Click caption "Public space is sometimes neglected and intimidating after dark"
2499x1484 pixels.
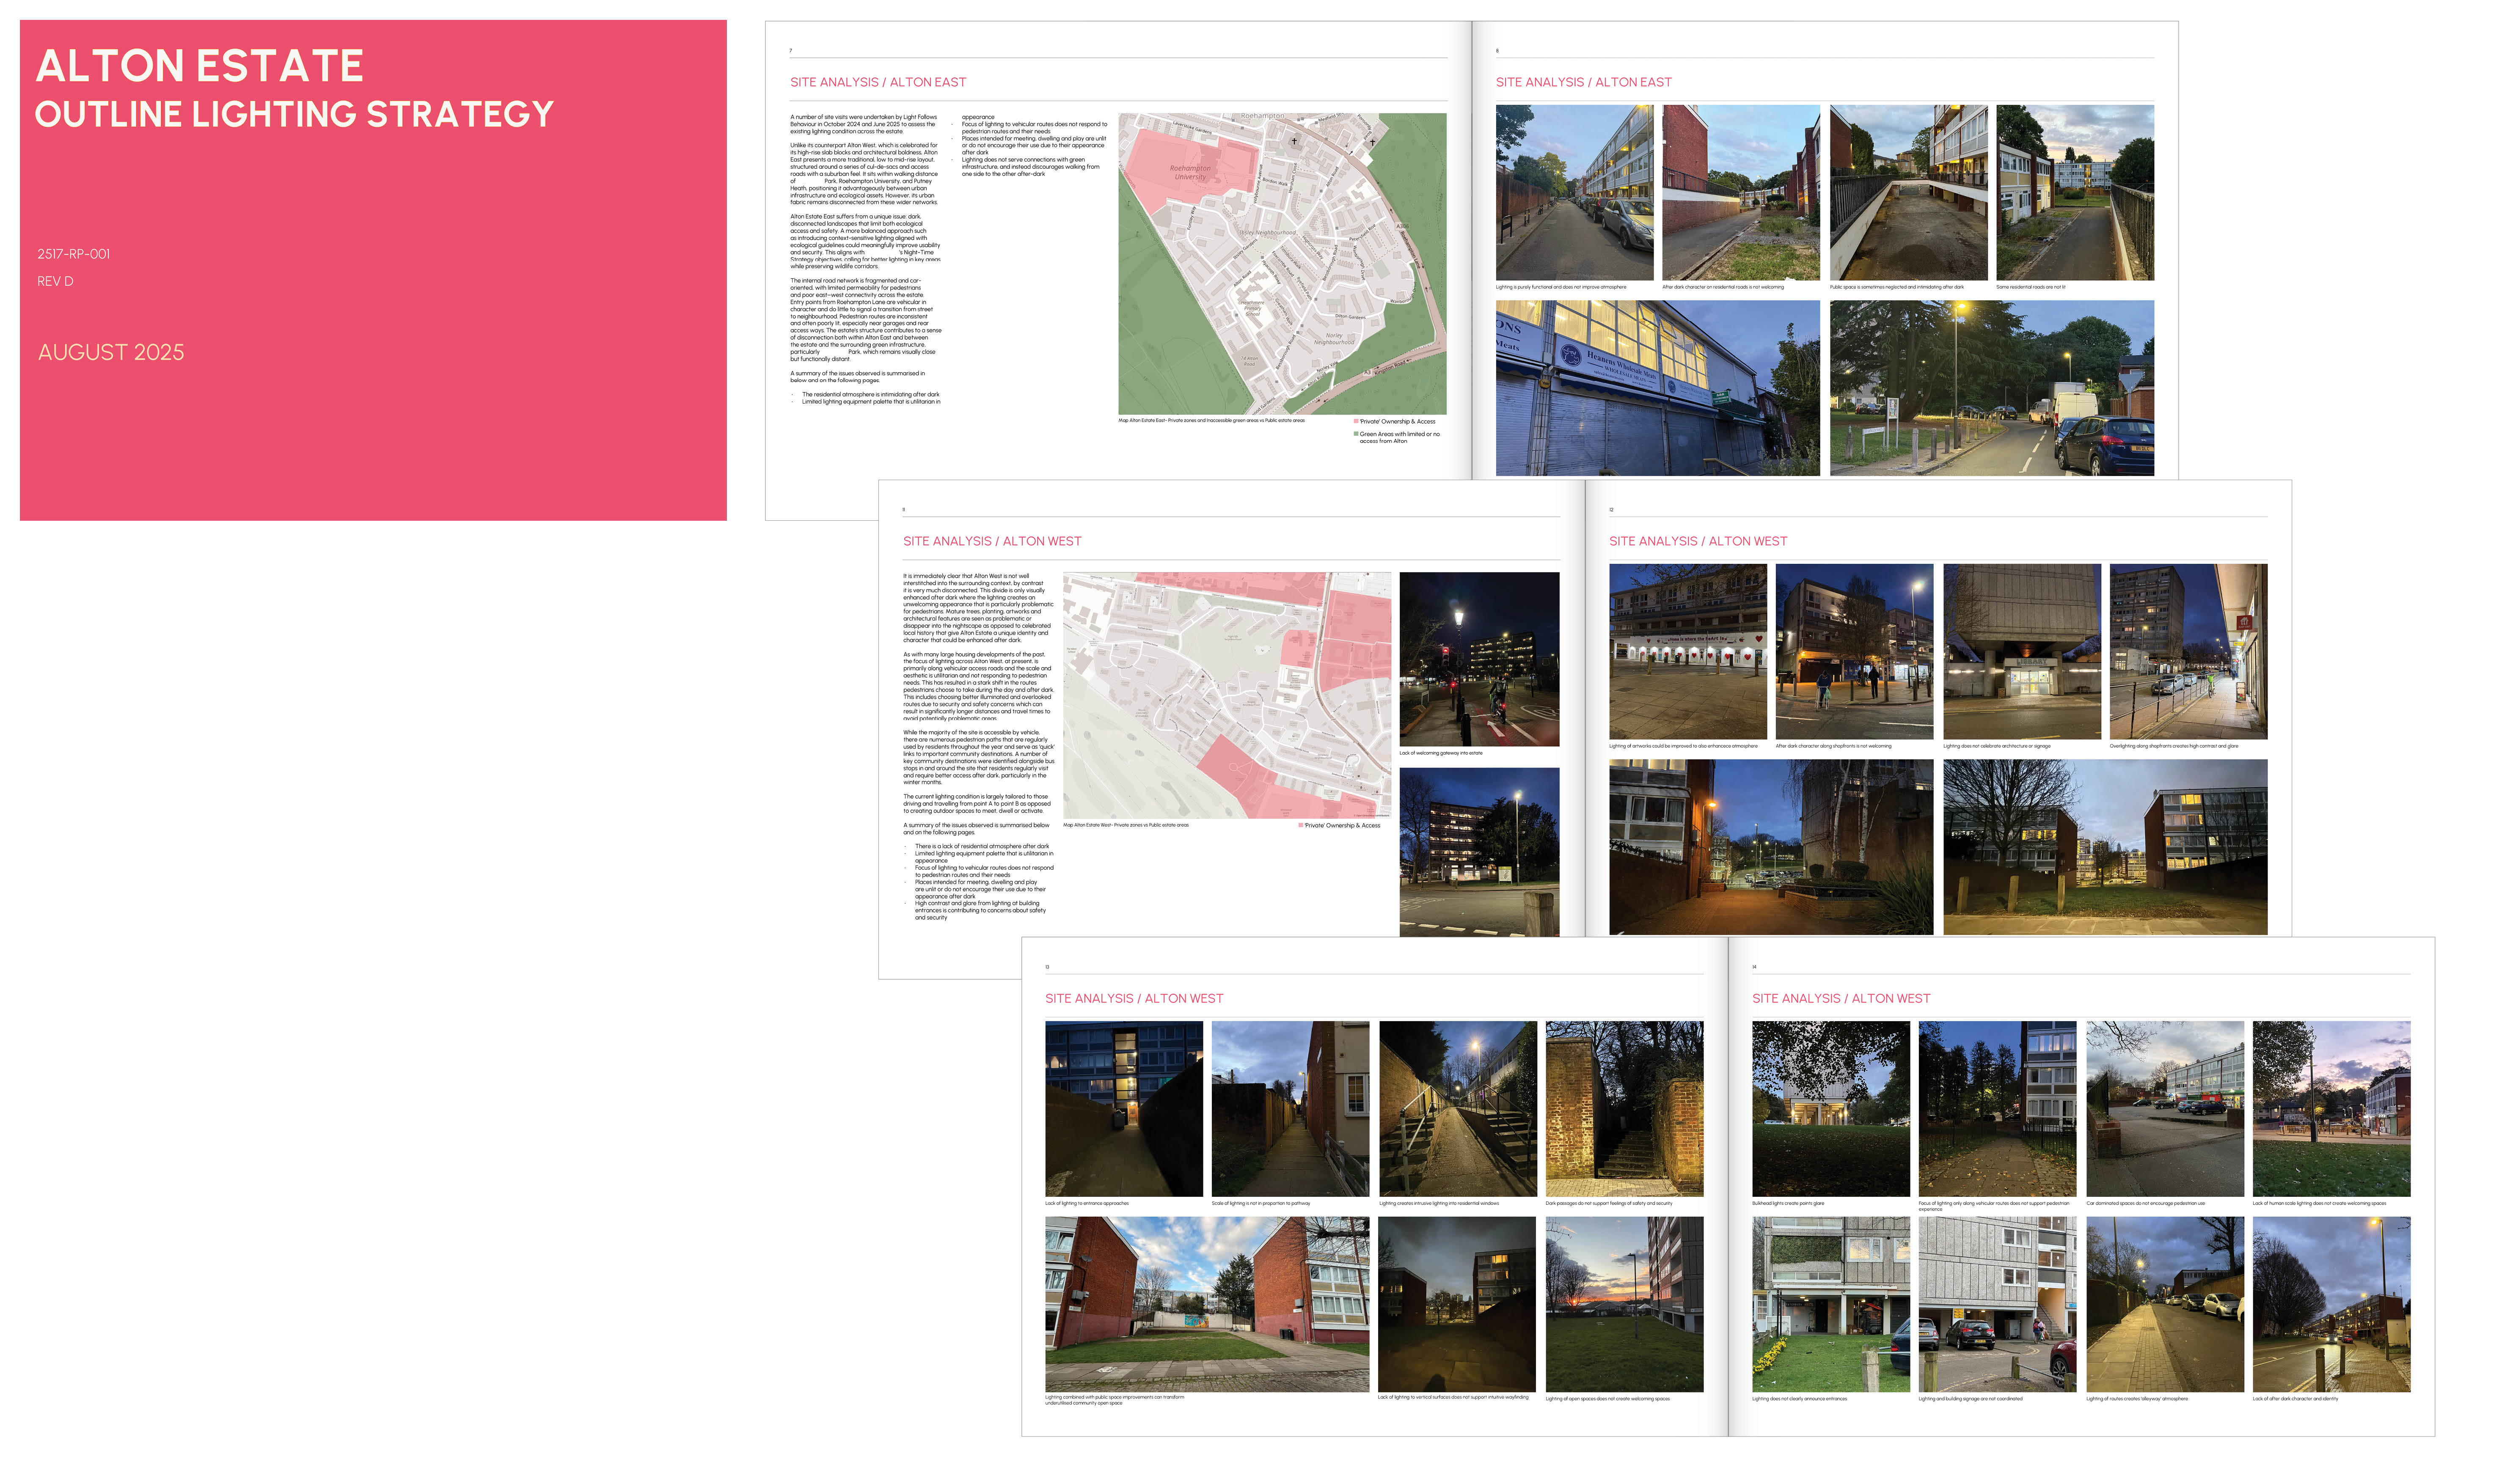(x=1896, y=287)
